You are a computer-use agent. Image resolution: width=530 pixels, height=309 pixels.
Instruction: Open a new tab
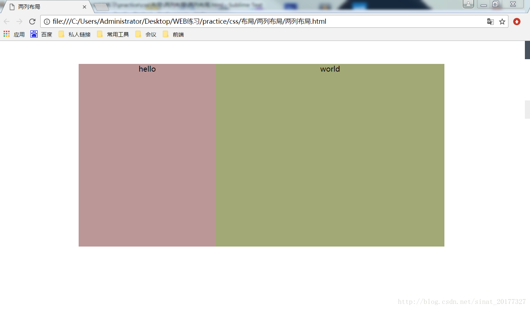coord(101,7)
